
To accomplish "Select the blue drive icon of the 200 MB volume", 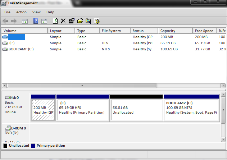I will click(5, 37).
